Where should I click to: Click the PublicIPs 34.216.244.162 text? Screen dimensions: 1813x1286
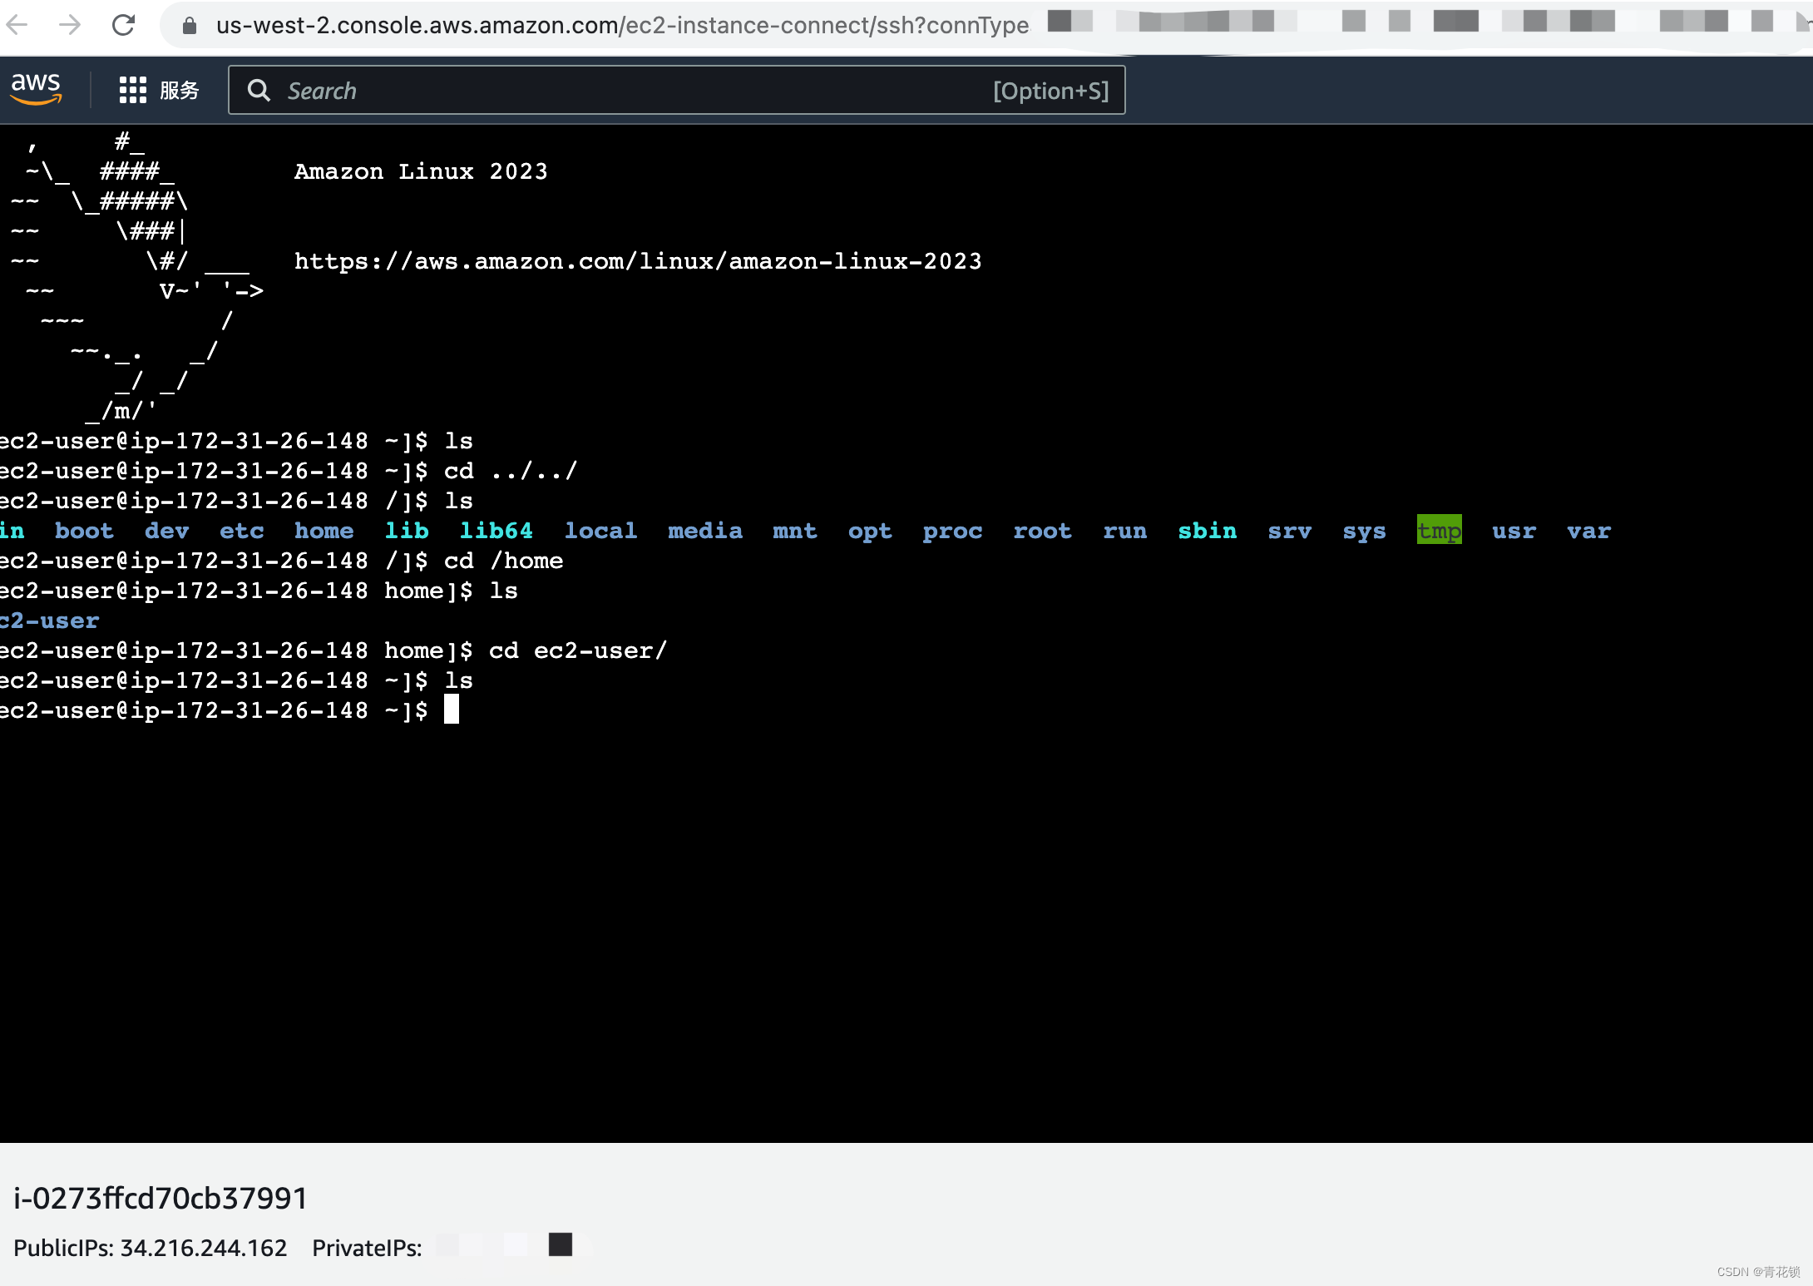click(151, 1248)
